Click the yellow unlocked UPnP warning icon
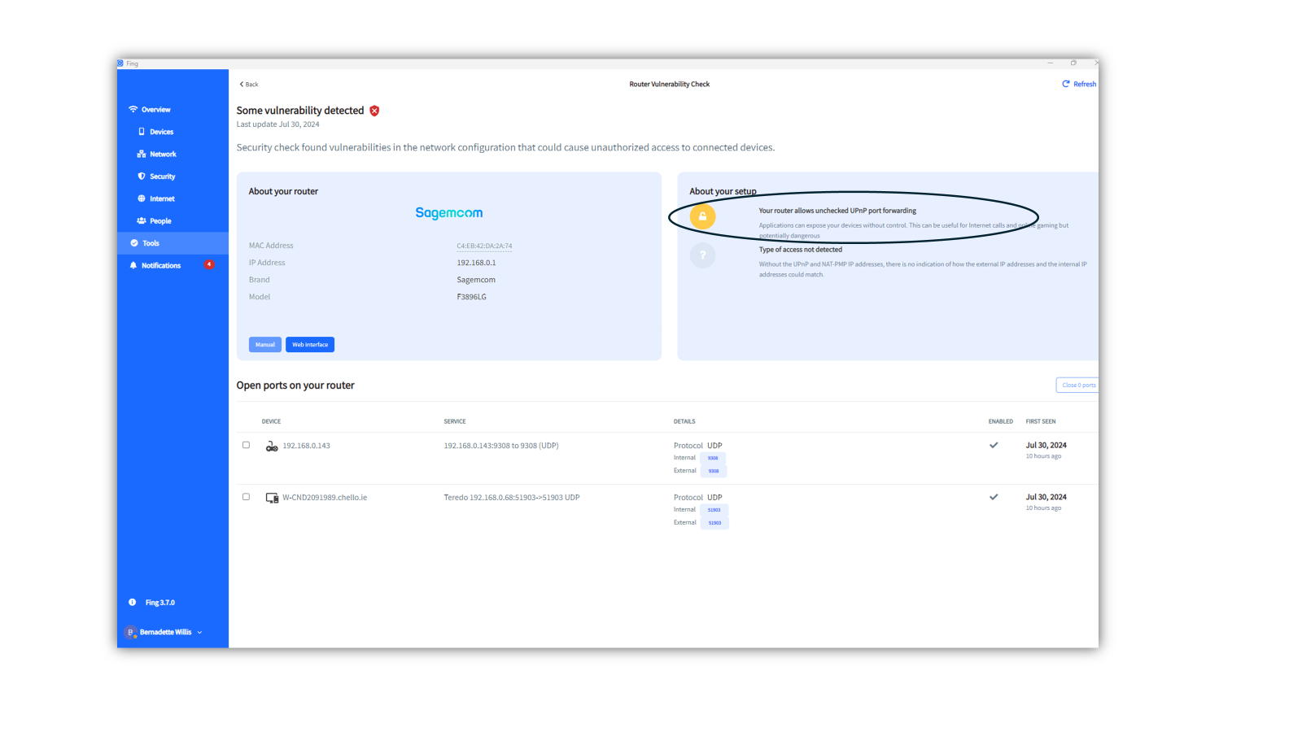The height and width of the screenshot is (732, 1302). (x=703, y=216)
